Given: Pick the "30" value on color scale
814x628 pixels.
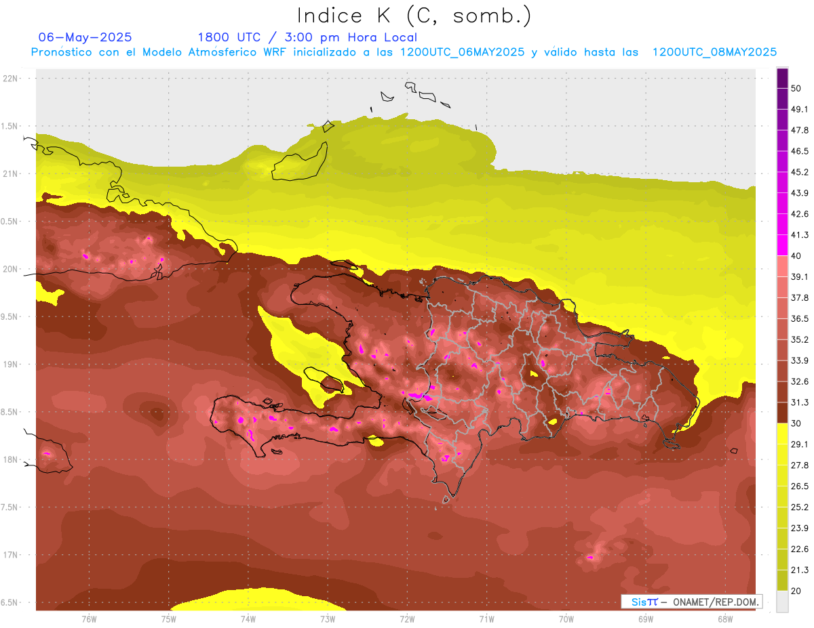Looking at the screenshot, I should click(796, 423).
